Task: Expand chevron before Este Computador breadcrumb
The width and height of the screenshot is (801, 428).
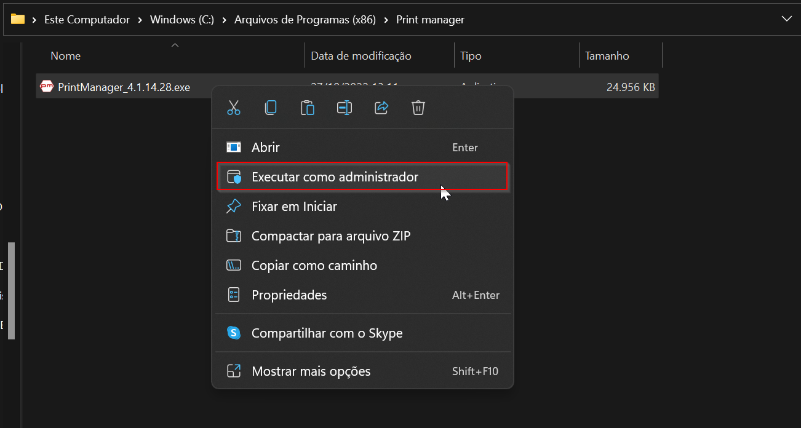Action: tap(34, 20)
